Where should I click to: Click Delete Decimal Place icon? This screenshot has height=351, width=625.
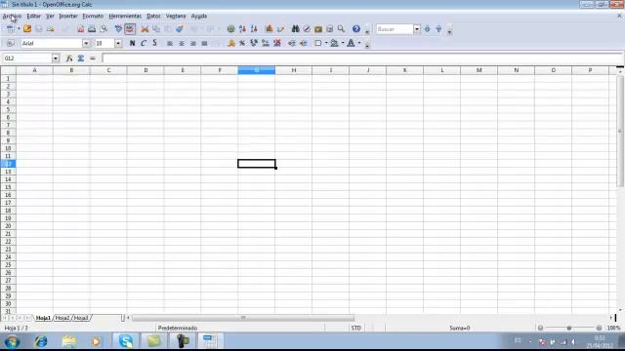click(277, 43)
